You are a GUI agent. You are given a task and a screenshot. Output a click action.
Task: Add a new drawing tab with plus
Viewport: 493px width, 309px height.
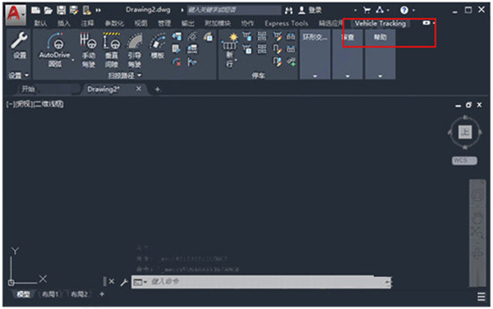pyautogui.click(x=157, y=90)
